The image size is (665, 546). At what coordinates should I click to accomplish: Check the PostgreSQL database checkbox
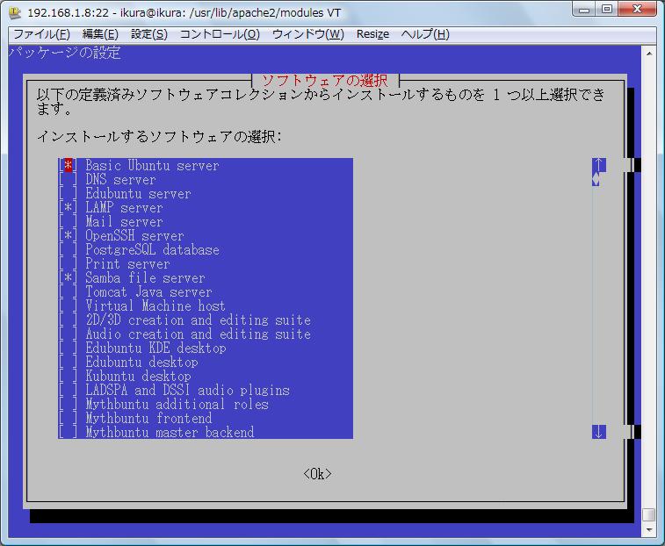pos(68,249)
